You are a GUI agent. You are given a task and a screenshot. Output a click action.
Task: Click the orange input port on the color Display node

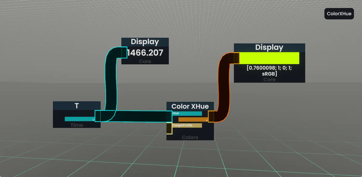[236, 58]
